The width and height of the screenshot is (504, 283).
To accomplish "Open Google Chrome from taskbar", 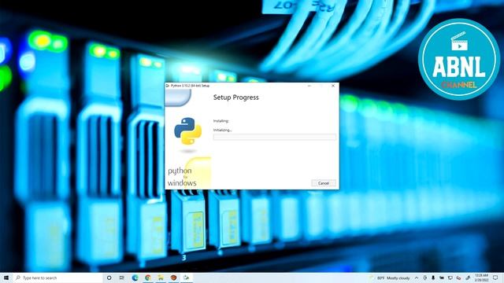I will 148,277.
